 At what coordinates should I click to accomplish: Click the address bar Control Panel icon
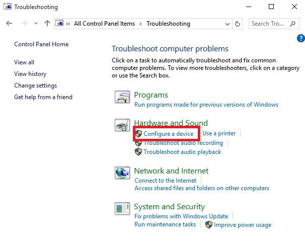59,23
